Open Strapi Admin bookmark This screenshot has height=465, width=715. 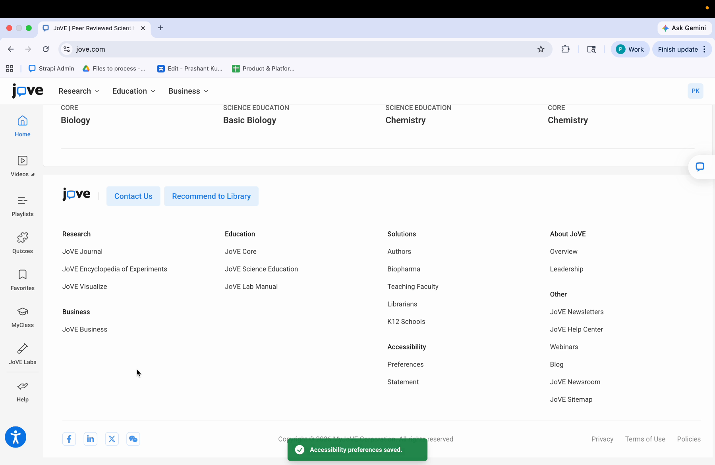click(51, 68)
